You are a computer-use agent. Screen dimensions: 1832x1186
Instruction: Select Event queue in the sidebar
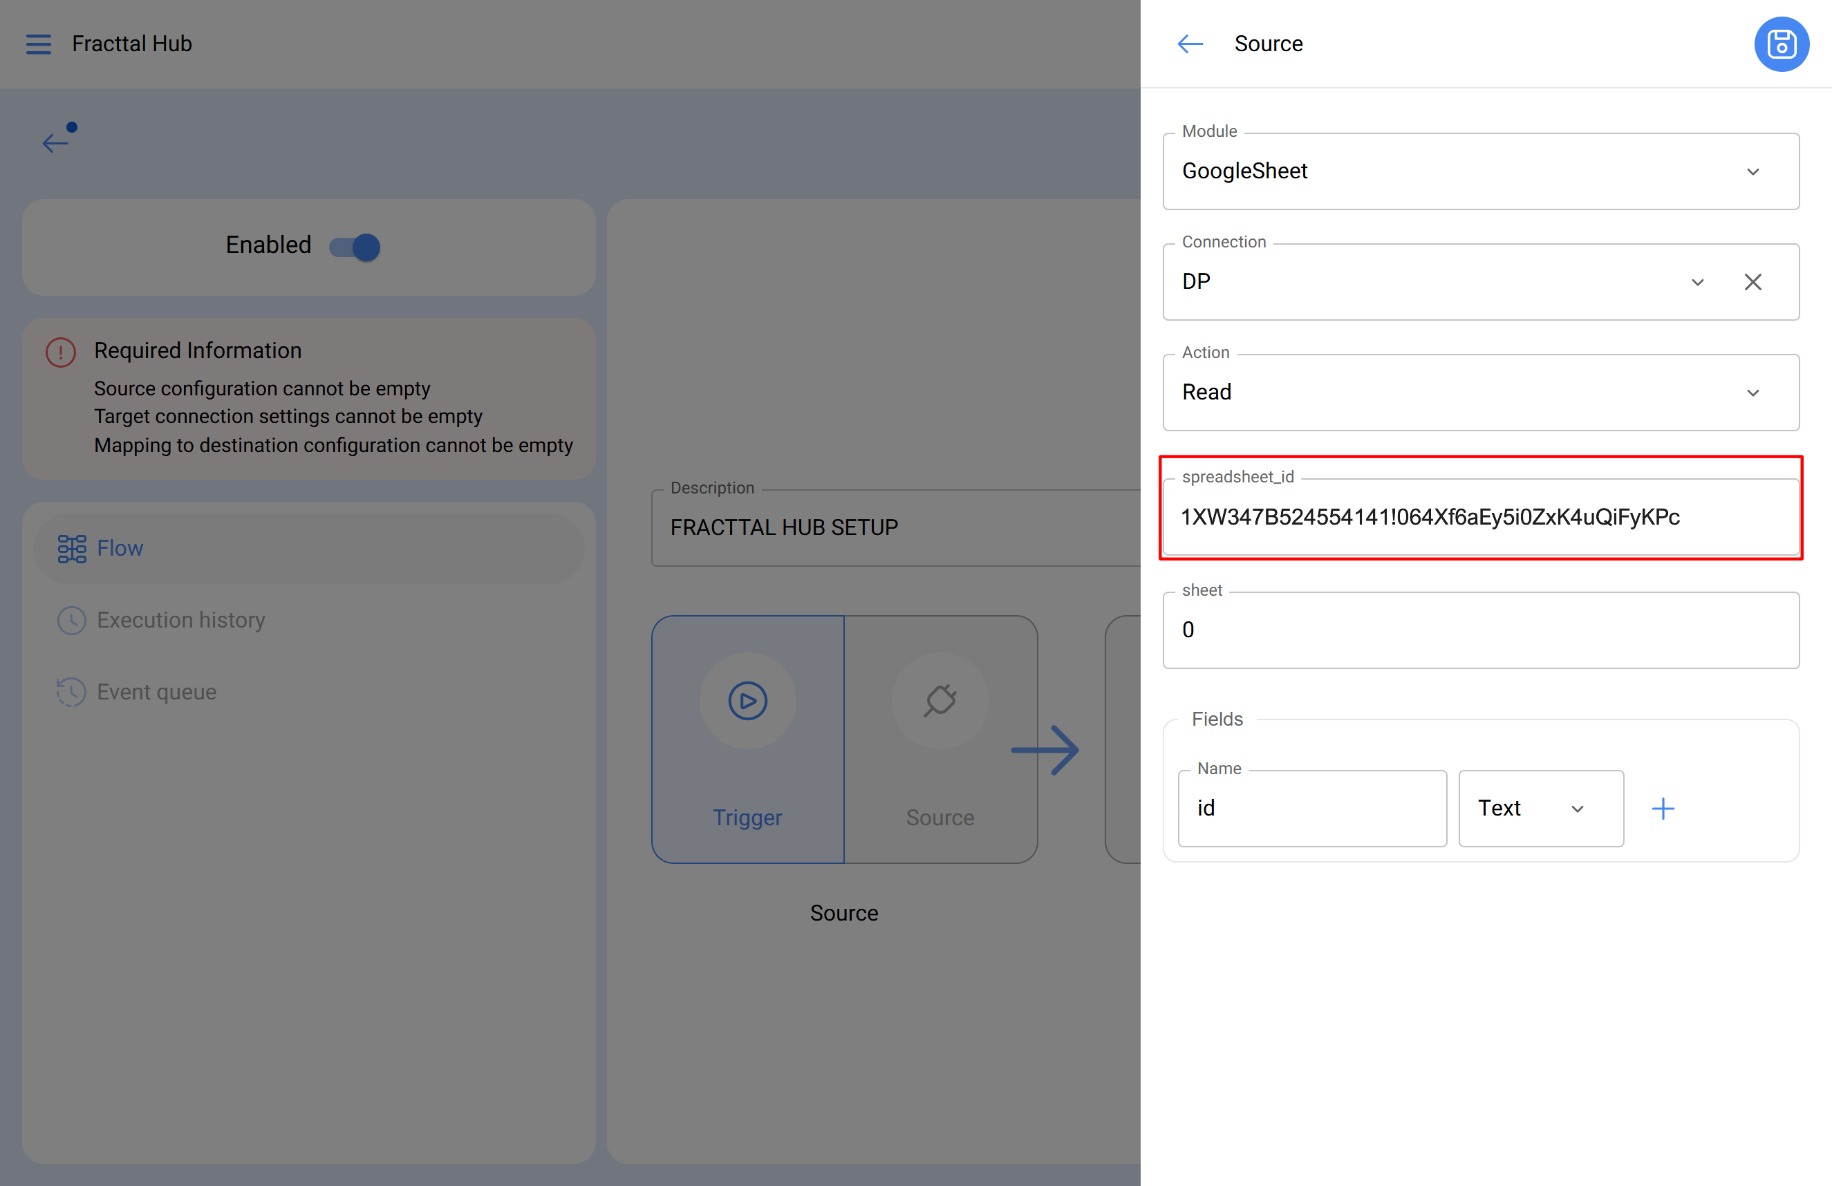click(156, 691)
